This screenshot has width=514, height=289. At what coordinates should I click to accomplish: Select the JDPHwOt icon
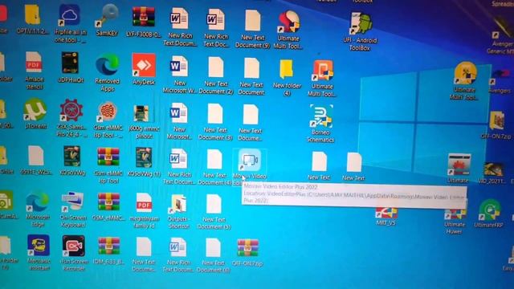point(70,63)
